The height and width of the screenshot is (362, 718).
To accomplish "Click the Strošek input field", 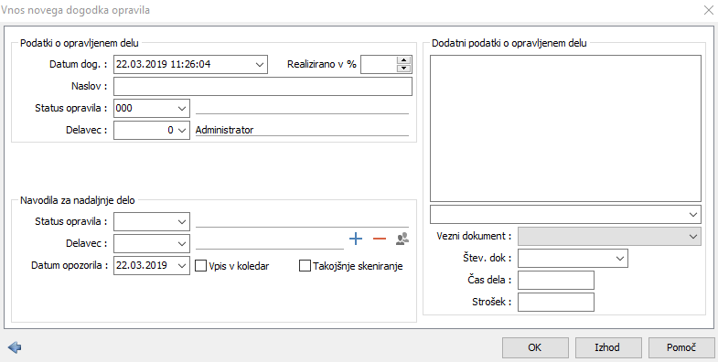I will click(556, 302).
